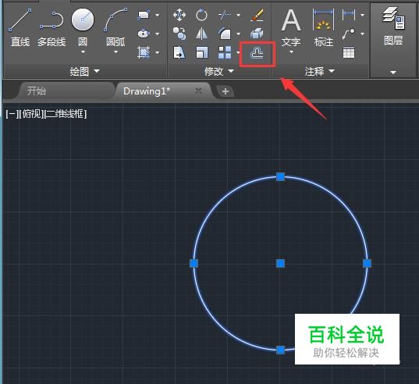Click the circle's top quadrant grip
Image resolution: width=419 pixels, height=384 pixels.
[x=280, y=176]
